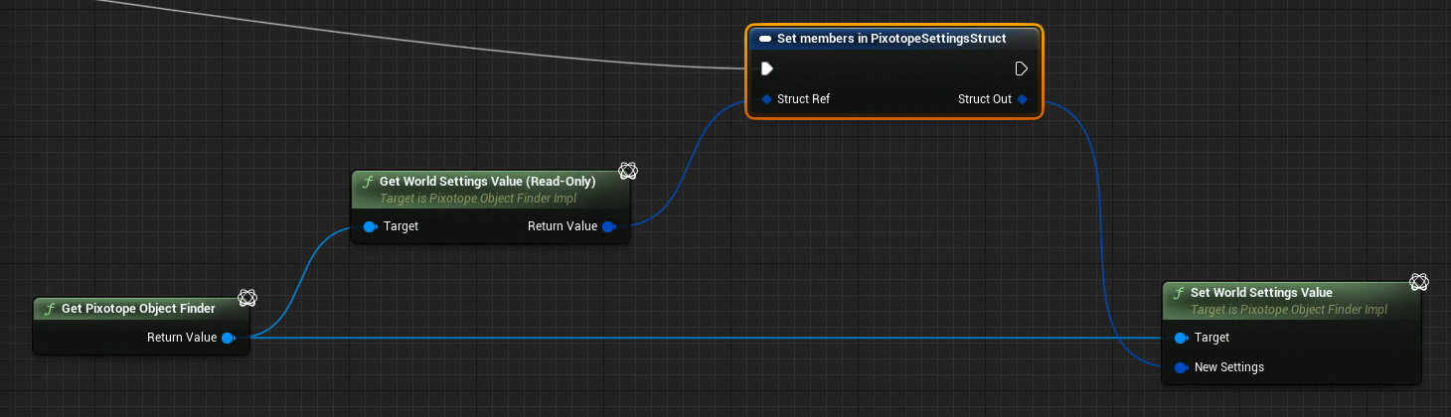Click the atom badge on Set World Settings Value

coord(1419,282)
